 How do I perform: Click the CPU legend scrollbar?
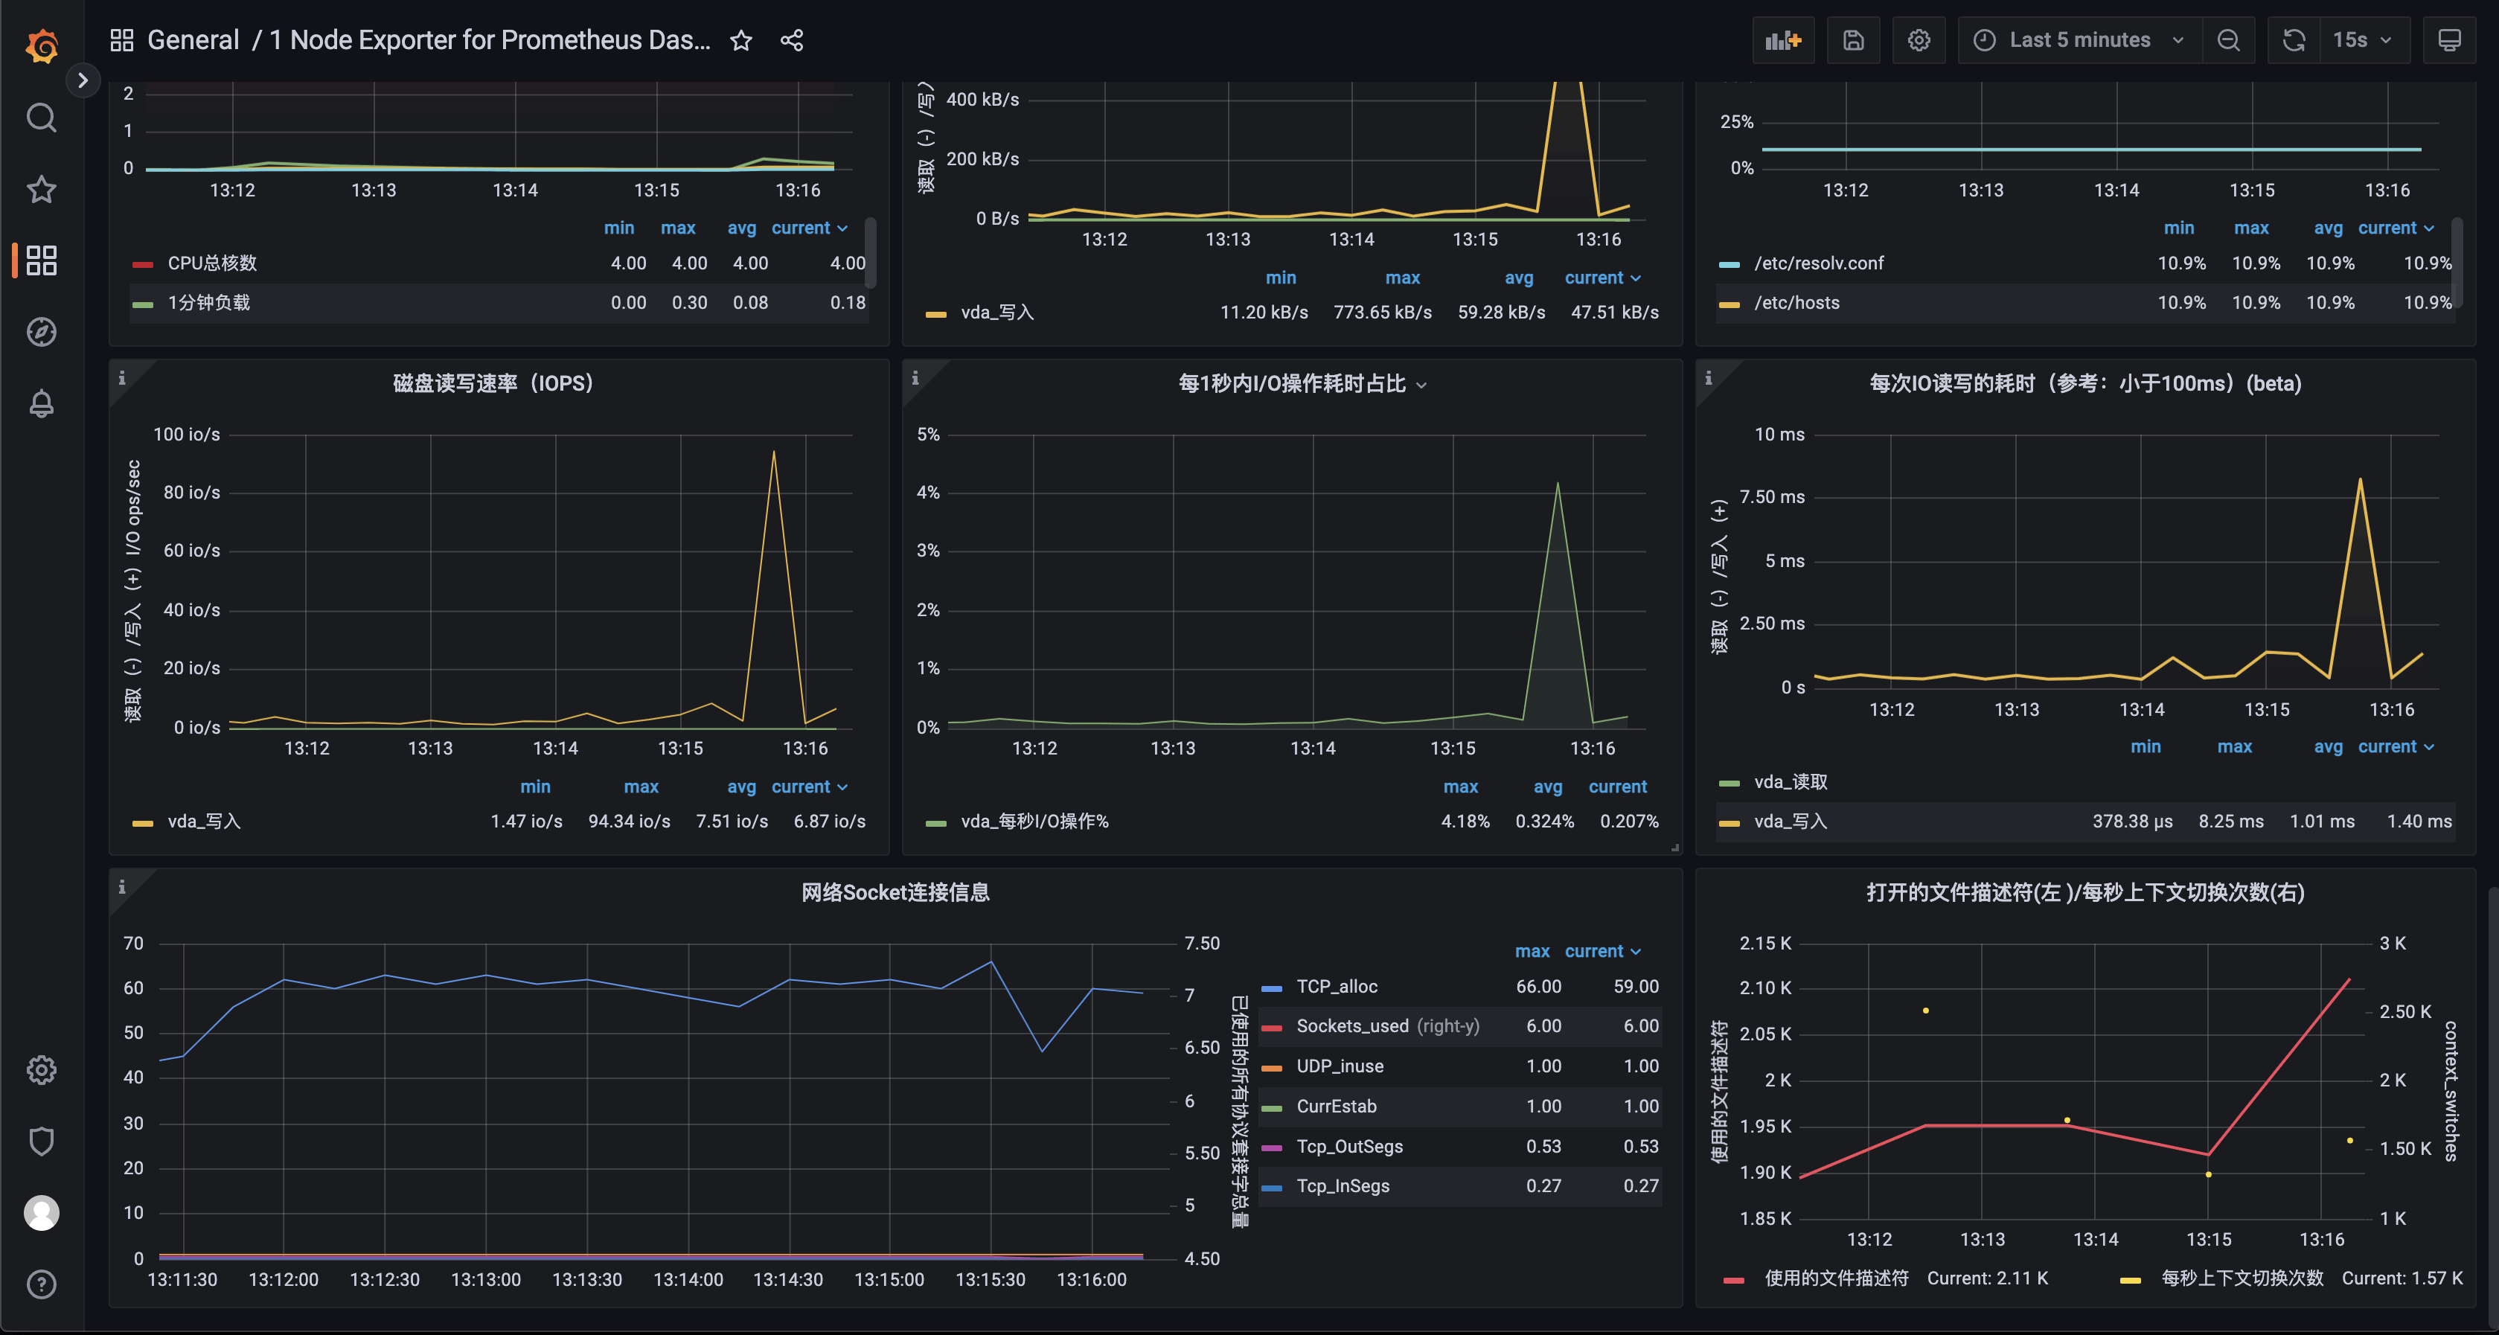pos(870,252)
